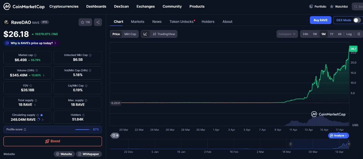Viewport: 363px width, 159px height.
Task: Open the share icon next to RaveDAO
Action: tap(98, 22)
